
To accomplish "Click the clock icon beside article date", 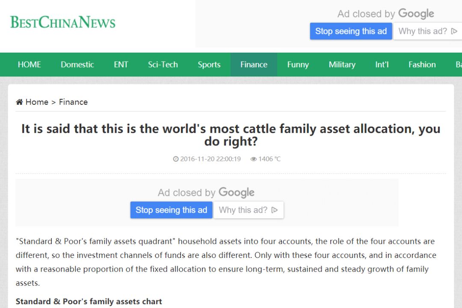I will click(175, 159).
